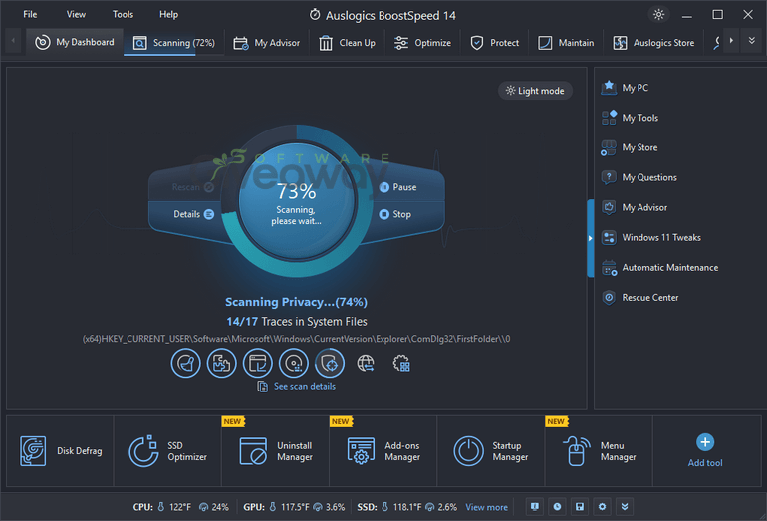
Task: Click the Scanning Privacy...(74%) text
Action: coord(296,302)
